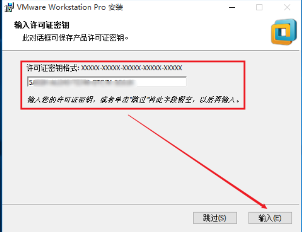Click the VMware Workstation Pro 安装 title bar text
Viewport: 302px width, 232px height.
(x=70, y=7)
